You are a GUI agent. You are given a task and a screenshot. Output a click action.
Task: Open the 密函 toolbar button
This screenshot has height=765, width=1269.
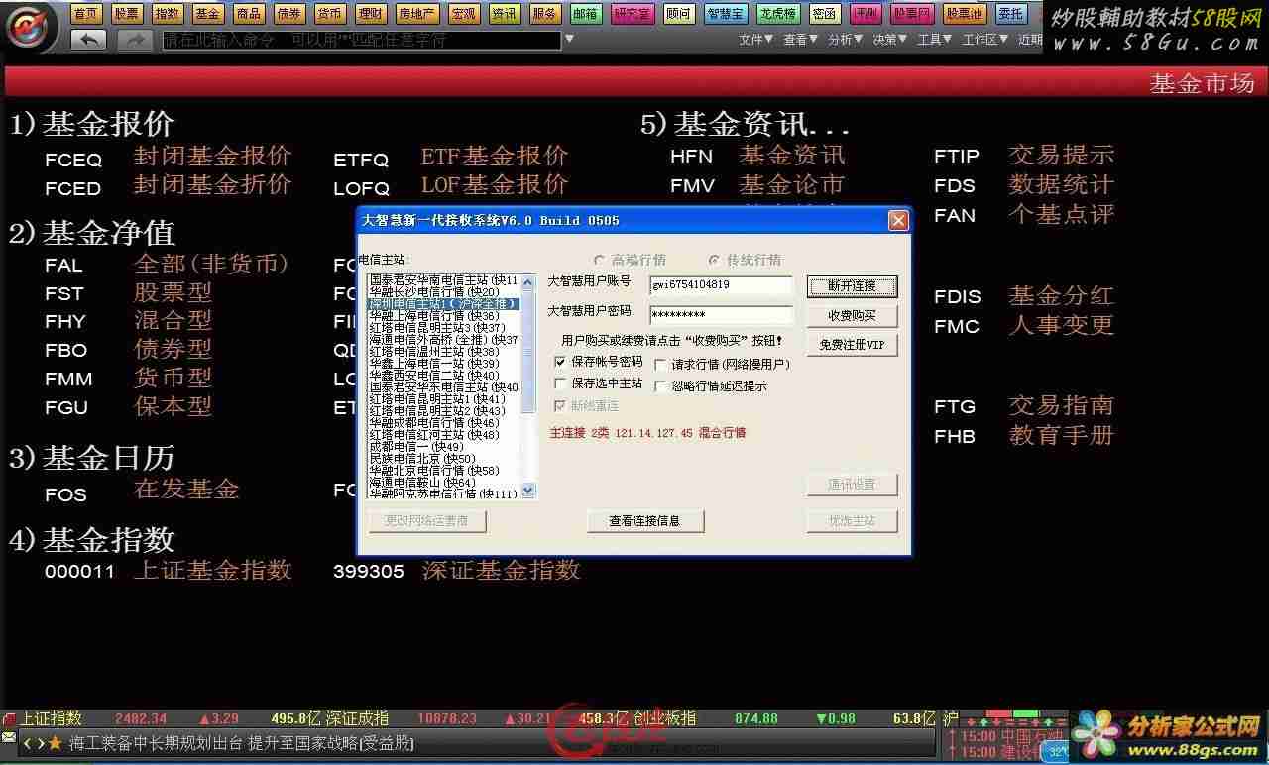pyautogui.click(x=825, y=14)
